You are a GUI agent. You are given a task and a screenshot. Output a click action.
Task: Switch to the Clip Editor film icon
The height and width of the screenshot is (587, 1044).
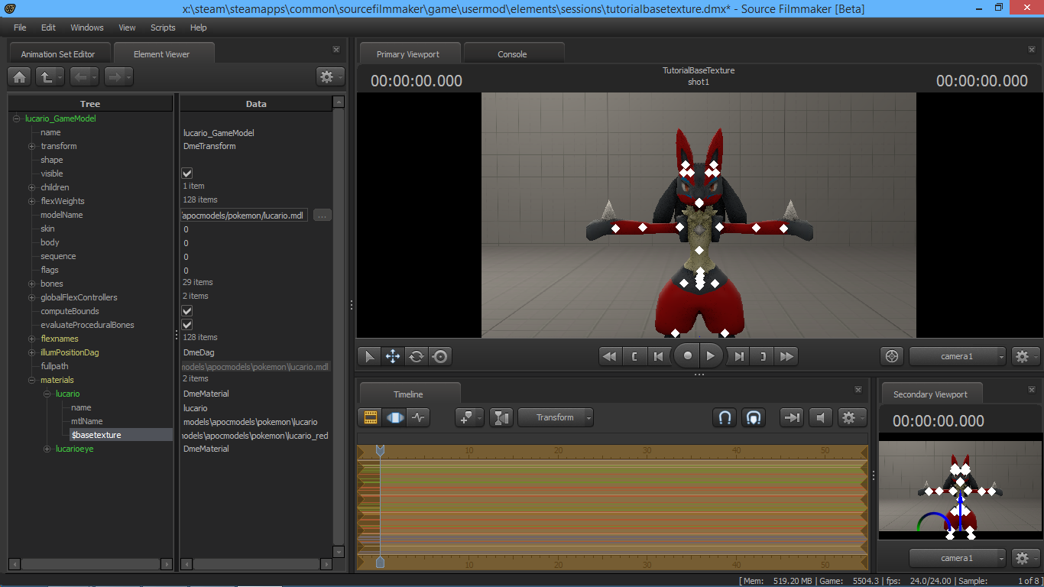click(x=371, y=417)
